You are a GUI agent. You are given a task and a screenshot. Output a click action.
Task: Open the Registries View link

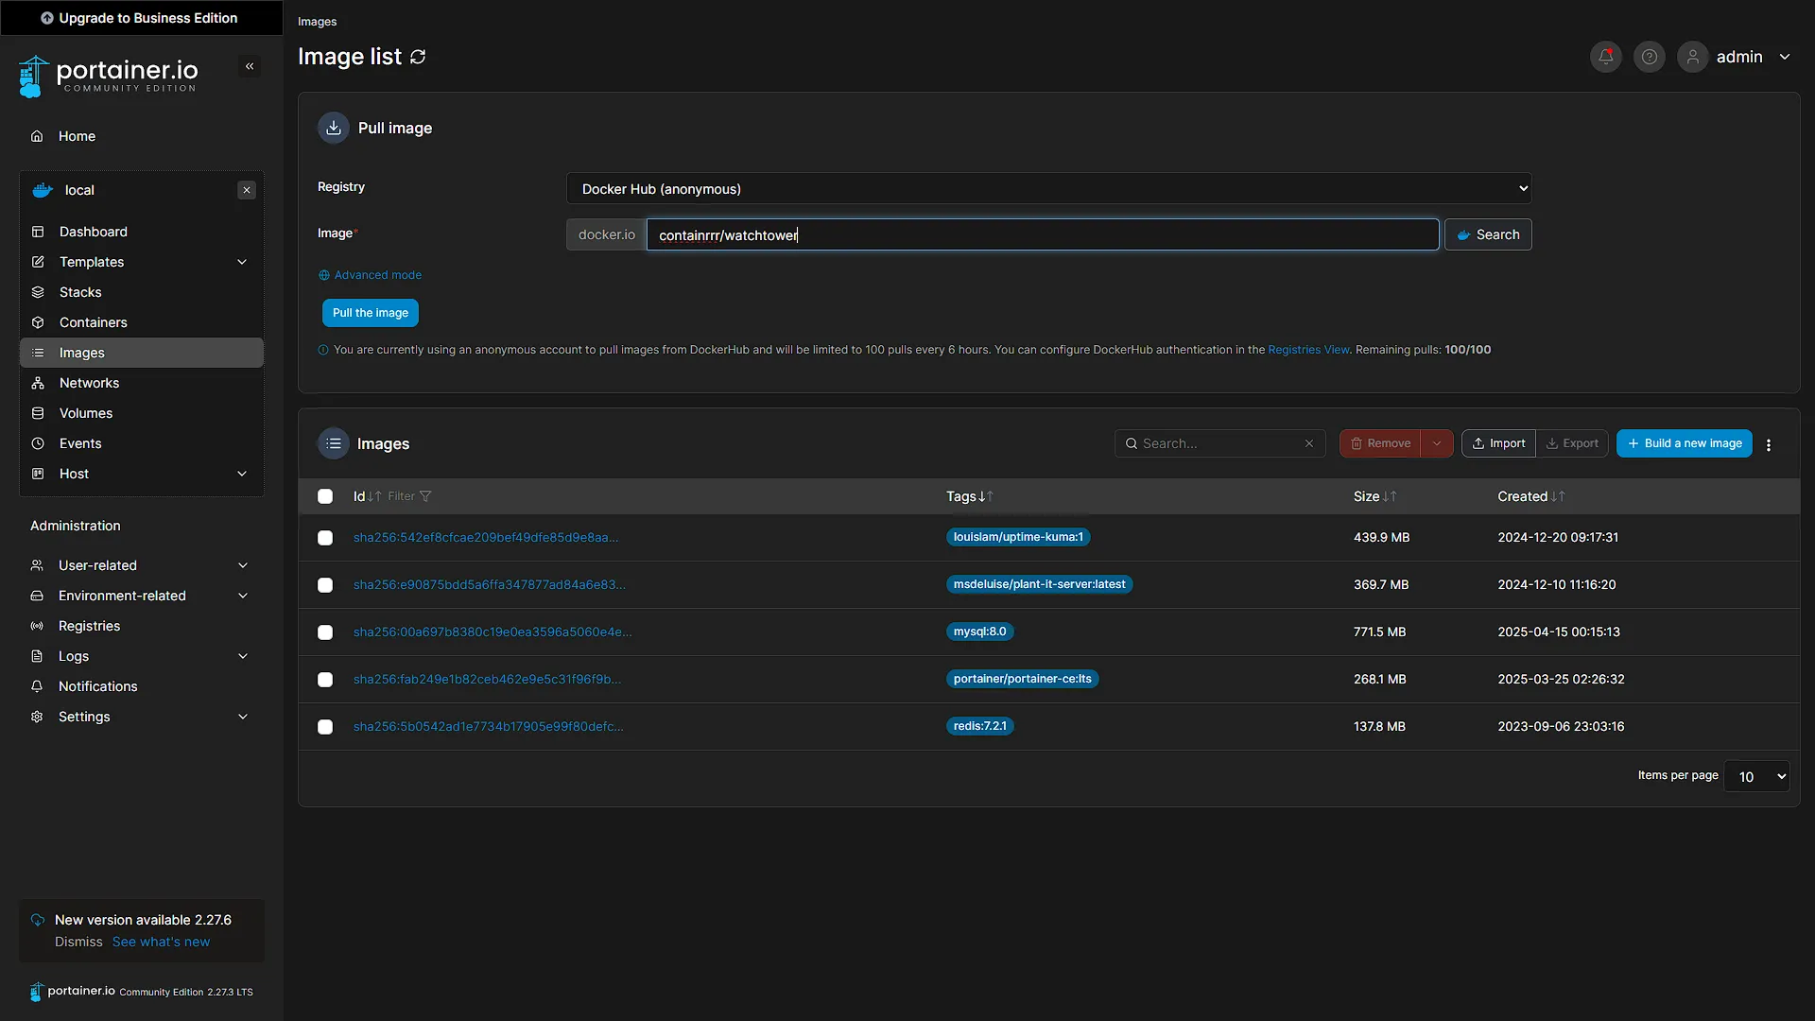(1308, 350)
